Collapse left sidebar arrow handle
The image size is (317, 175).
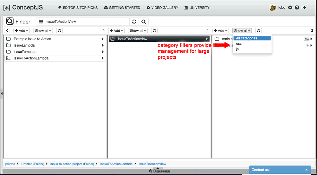tap(1, 93)
